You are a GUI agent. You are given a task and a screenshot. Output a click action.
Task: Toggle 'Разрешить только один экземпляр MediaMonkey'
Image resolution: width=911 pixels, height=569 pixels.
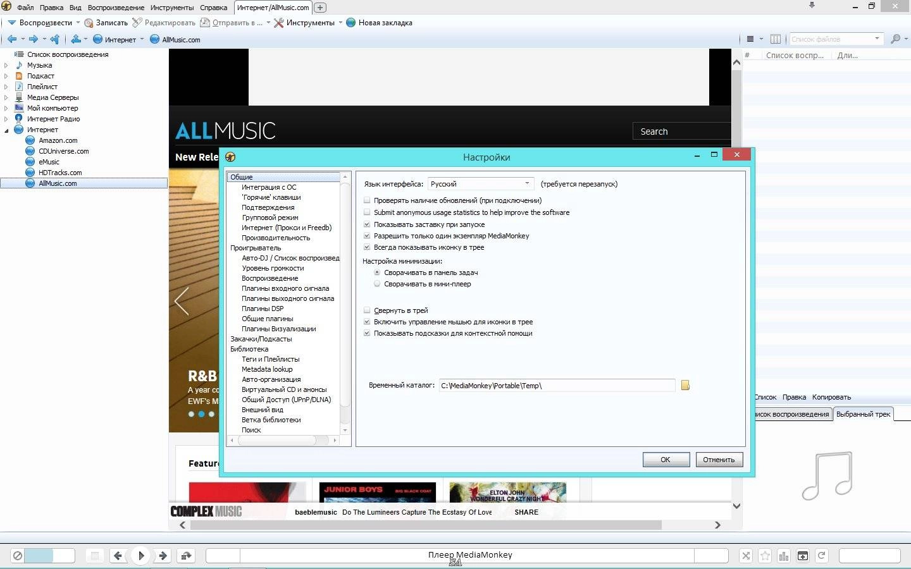[367, 236]
